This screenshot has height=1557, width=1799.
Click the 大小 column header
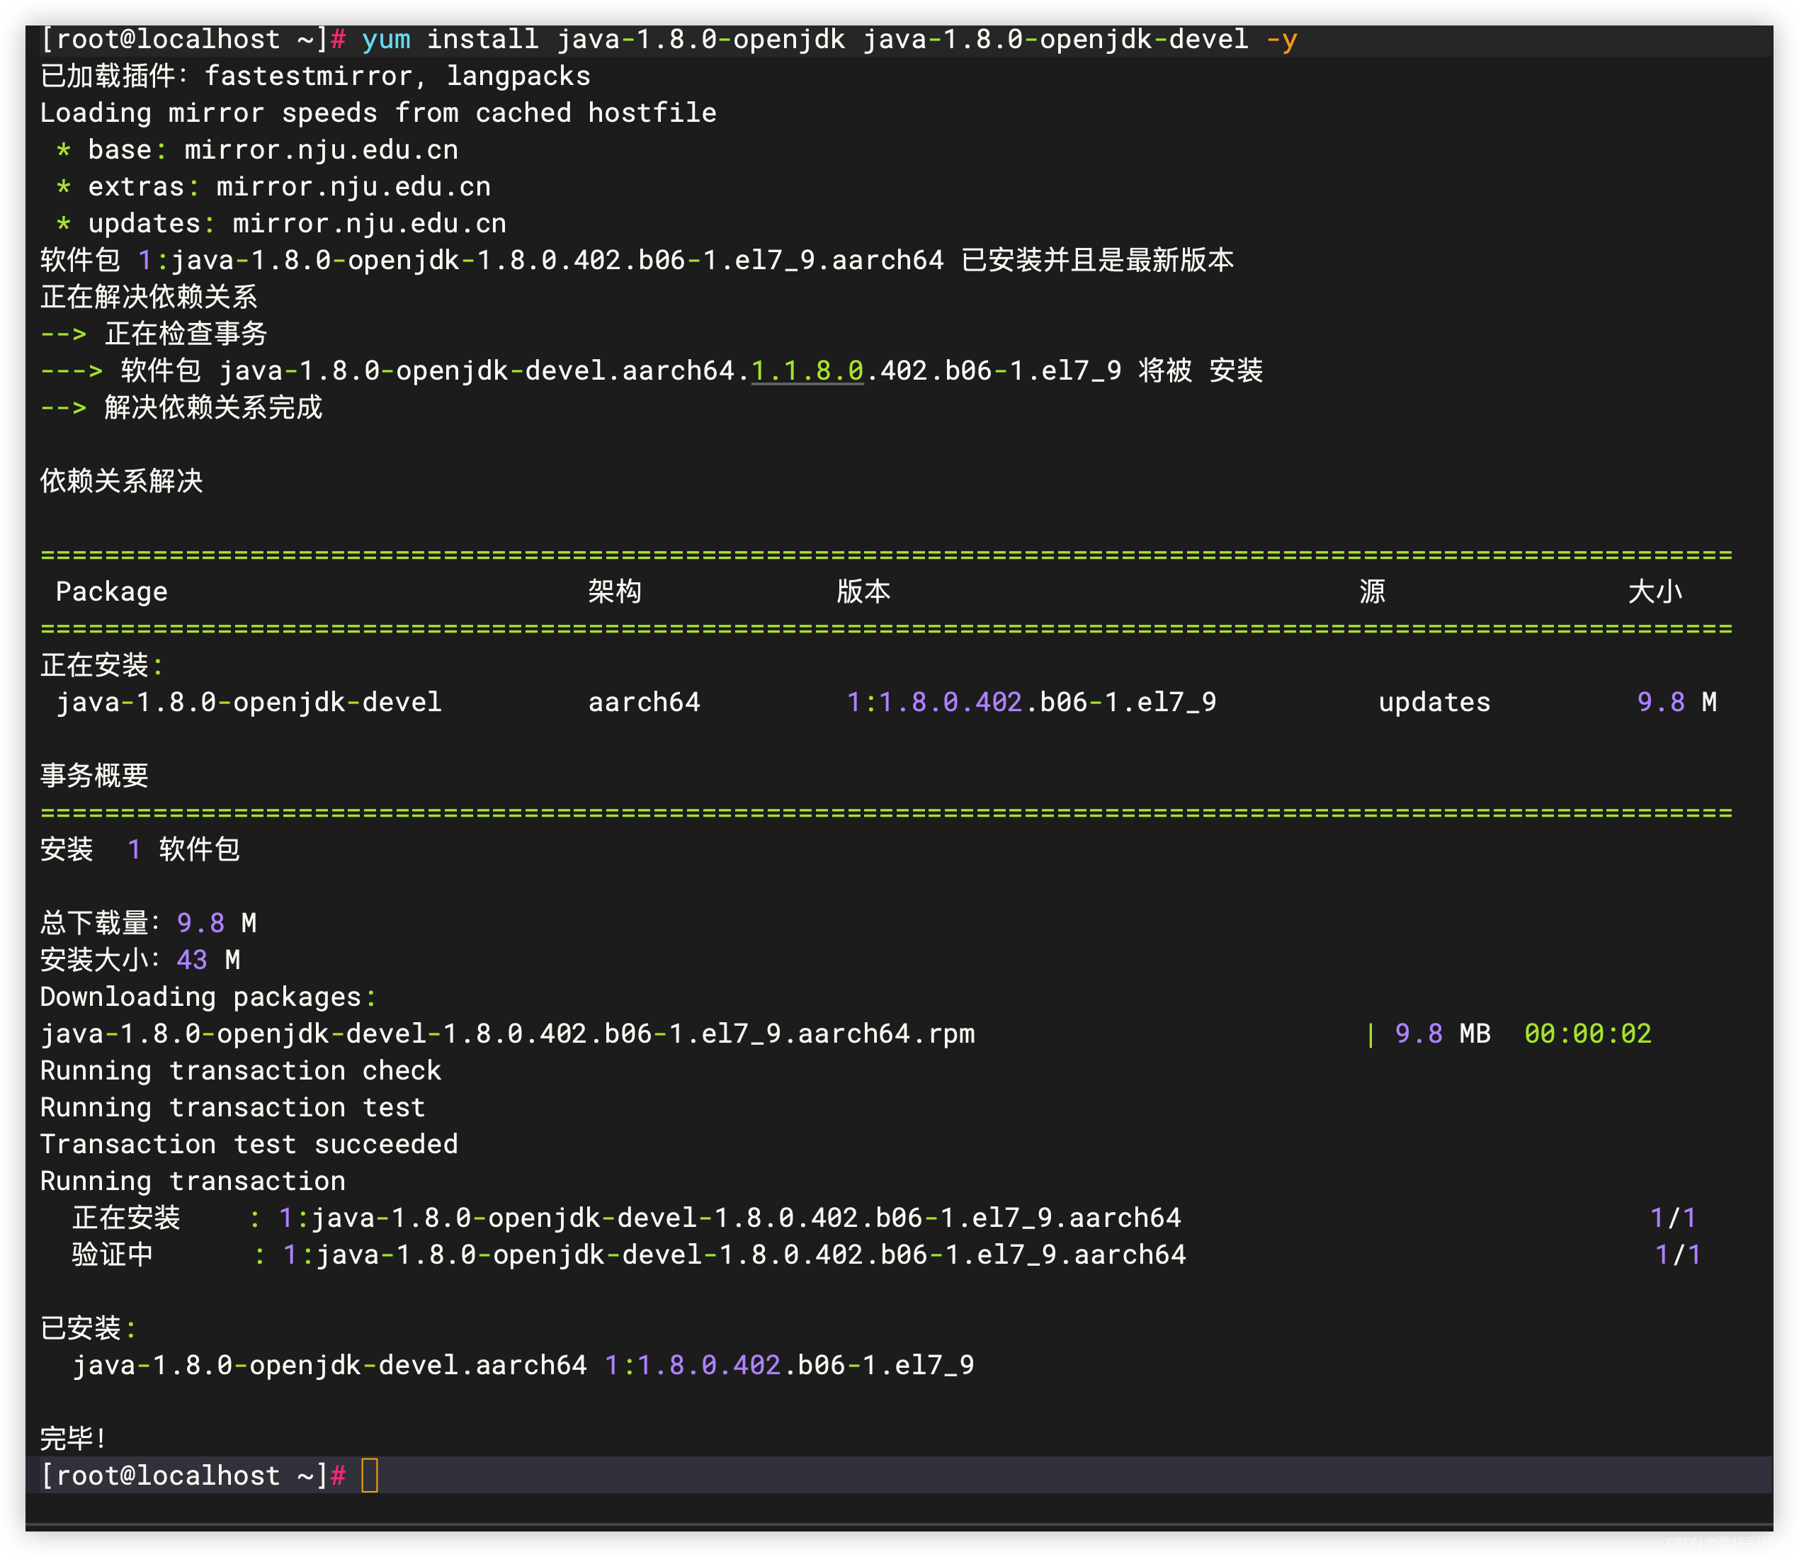click(x=1655, y=591)
